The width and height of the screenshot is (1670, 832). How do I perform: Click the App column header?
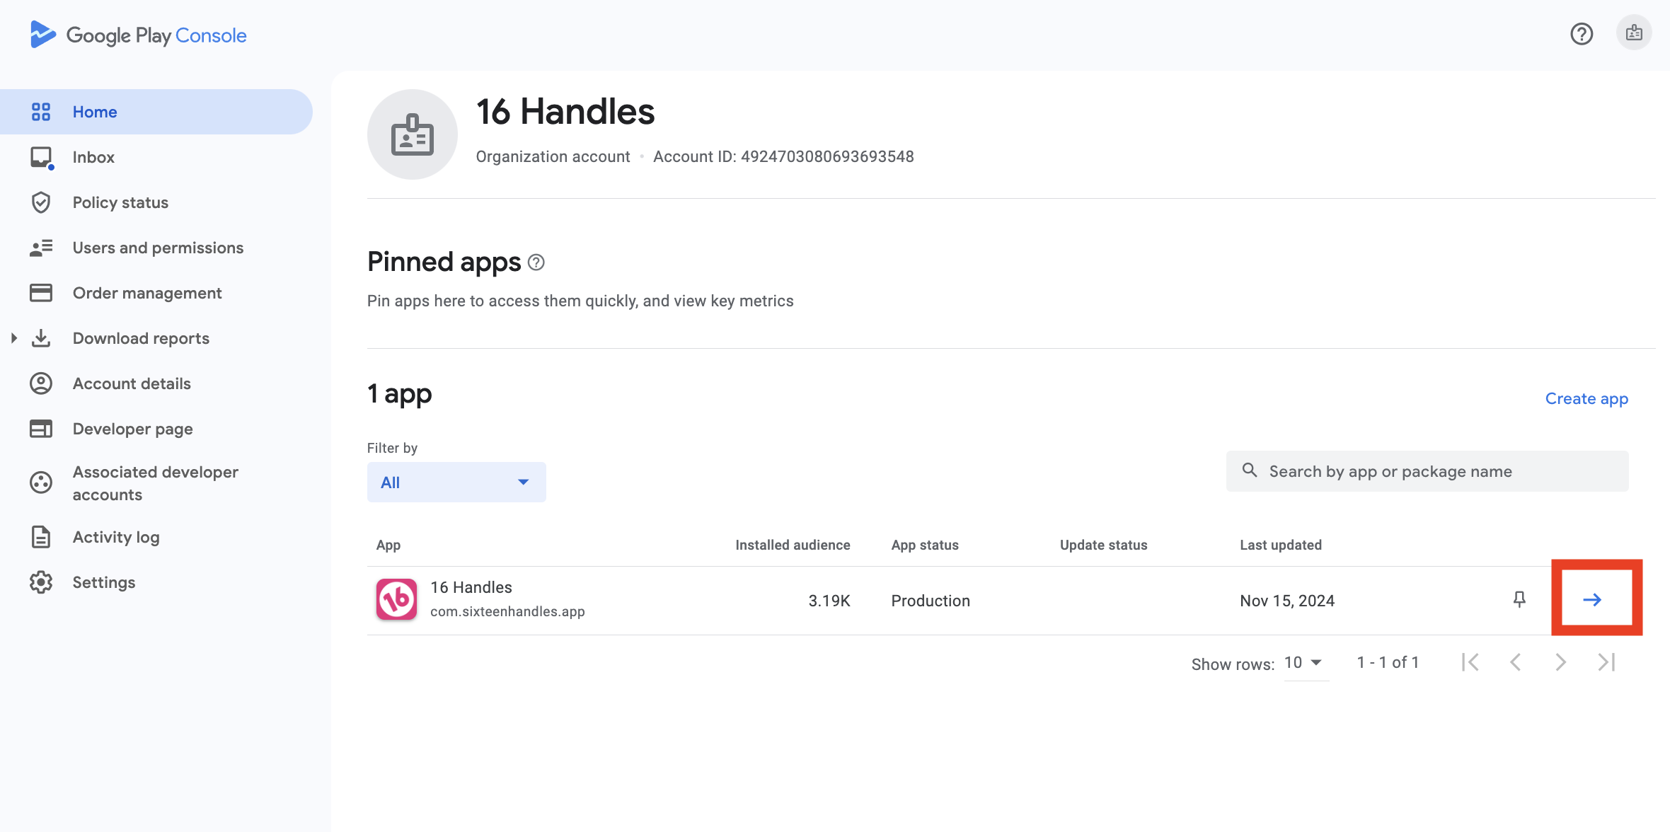coord(388,545)
